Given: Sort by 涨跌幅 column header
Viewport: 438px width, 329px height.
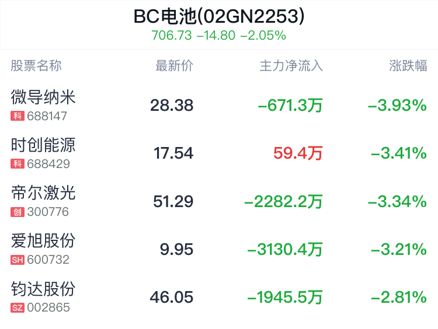Looking at the screenshot, I should 408,66.
